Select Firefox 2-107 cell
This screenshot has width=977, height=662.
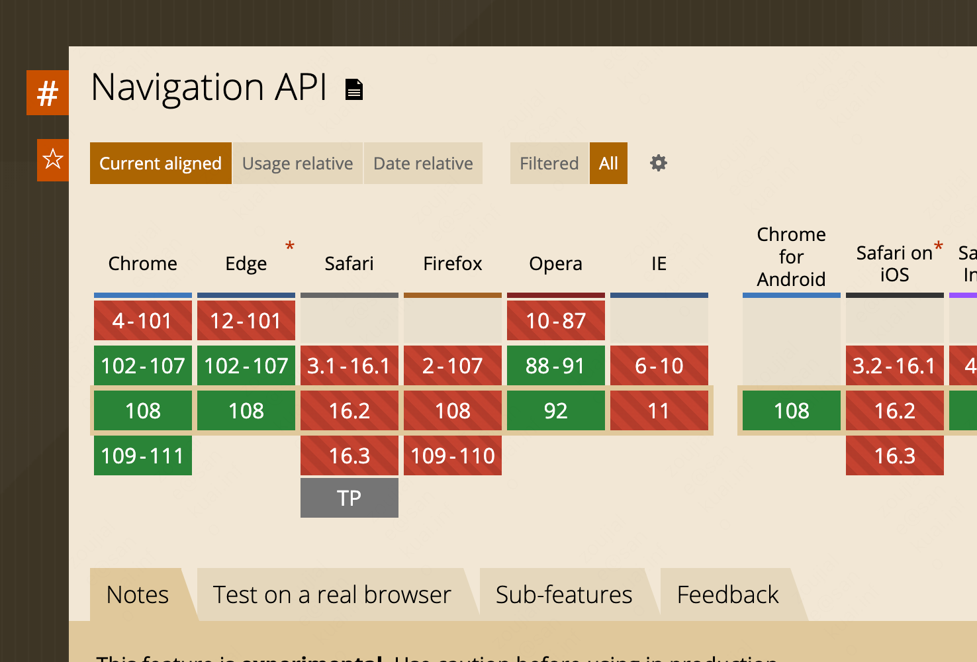453,365
